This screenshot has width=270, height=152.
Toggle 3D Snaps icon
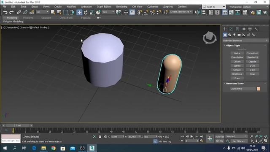pos(139,12)
